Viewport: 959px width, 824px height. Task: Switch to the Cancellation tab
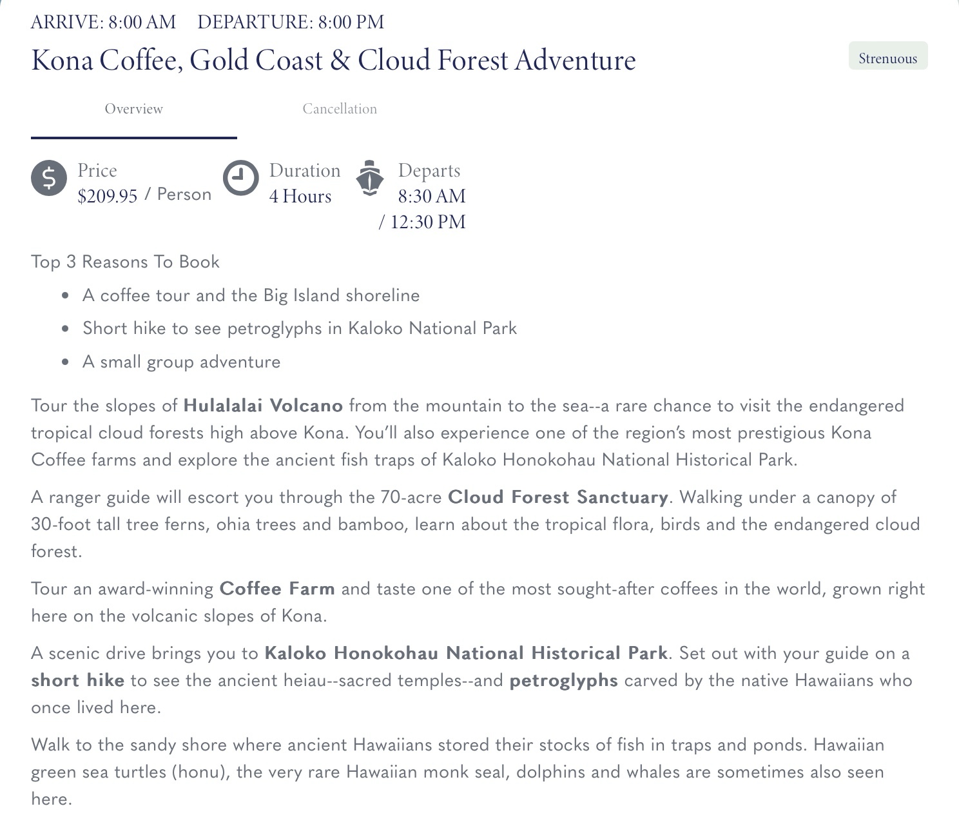tap(340, 109)
